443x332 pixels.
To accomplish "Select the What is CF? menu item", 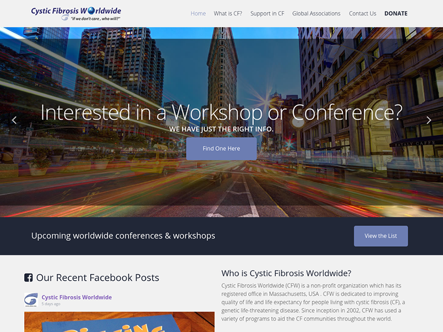I will tap(228, 14).
